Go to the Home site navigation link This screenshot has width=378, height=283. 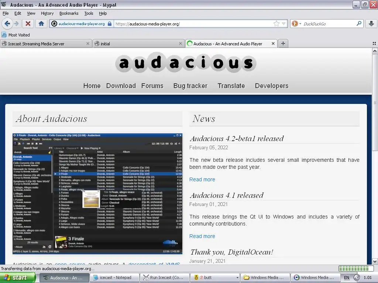(x=92, y=85)
